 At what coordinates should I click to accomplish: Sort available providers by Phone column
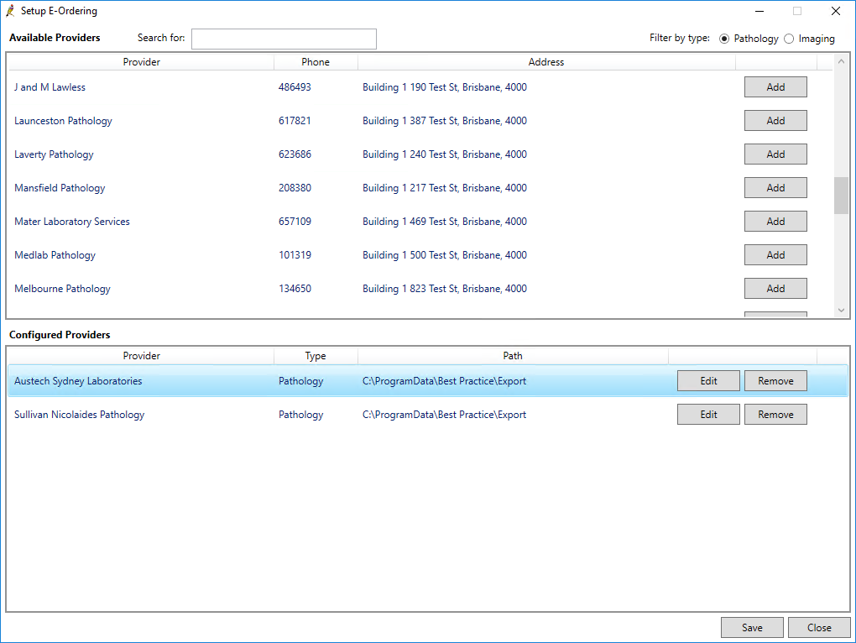[316, 62]
